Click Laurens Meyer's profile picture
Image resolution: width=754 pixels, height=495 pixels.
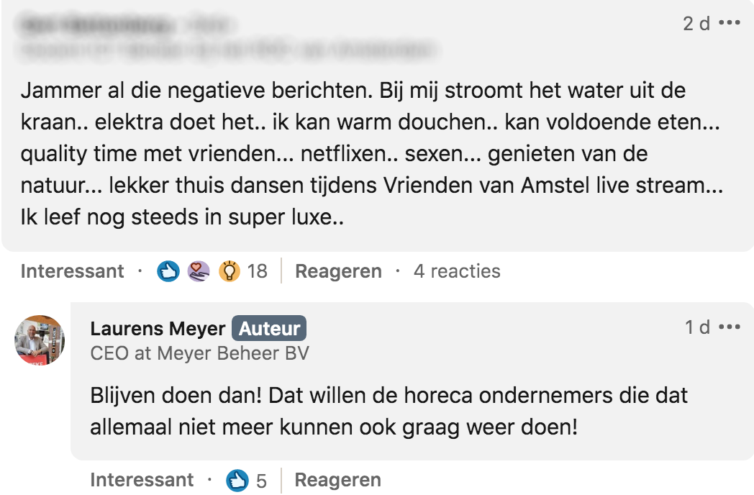tap(40, 340)
